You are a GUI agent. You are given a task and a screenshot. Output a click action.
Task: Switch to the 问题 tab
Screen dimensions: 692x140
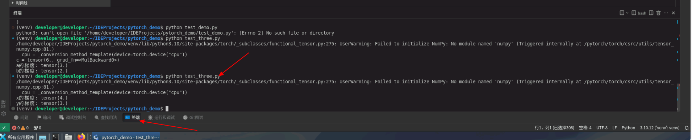pos(21,118)
